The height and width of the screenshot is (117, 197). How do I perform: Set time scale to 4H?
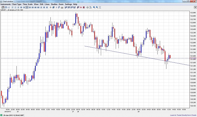pyautogui.click(x=35, y=8)
